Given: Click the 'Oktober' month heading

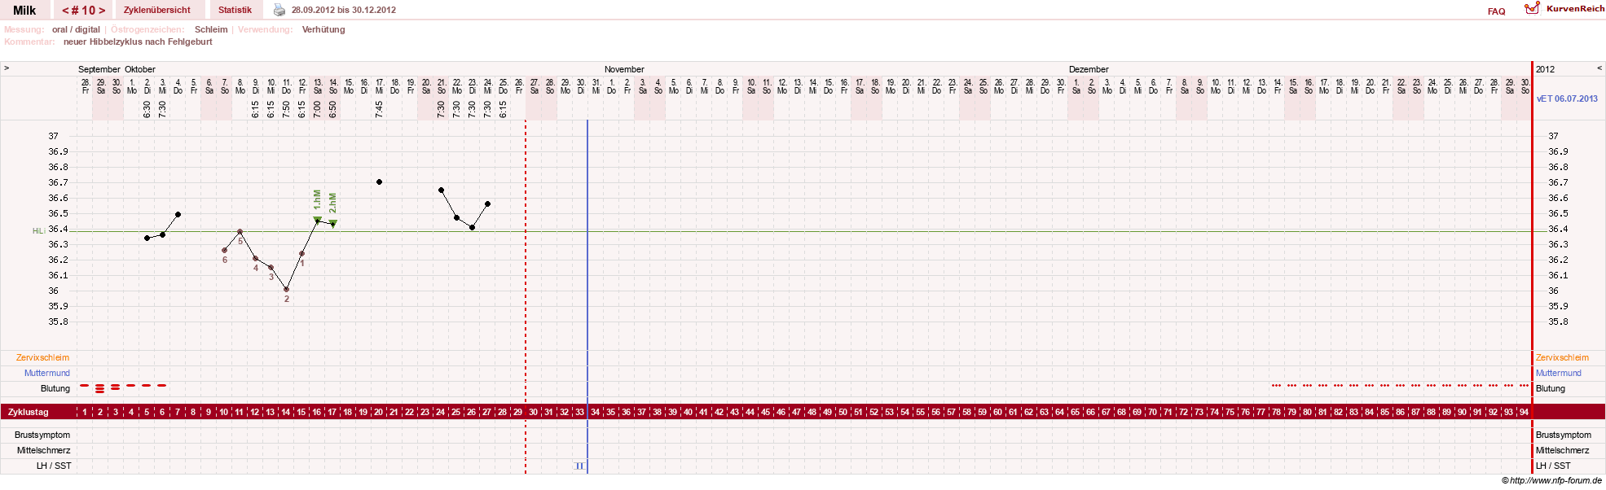Looking at the screenshot, I should point(140,69).
